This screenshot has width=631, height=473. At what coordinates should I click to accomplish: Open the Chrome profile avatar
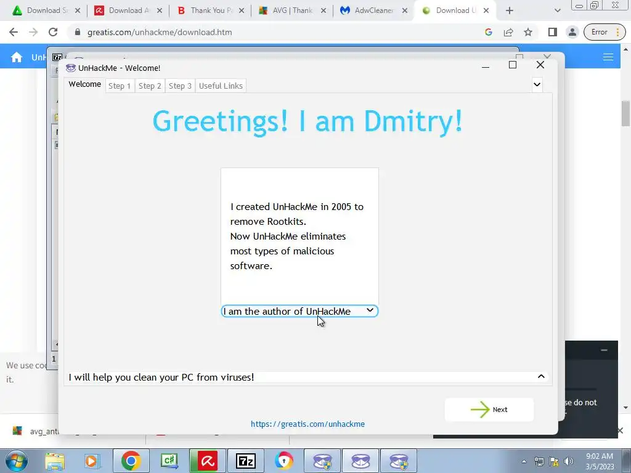[x=572, y=32]
